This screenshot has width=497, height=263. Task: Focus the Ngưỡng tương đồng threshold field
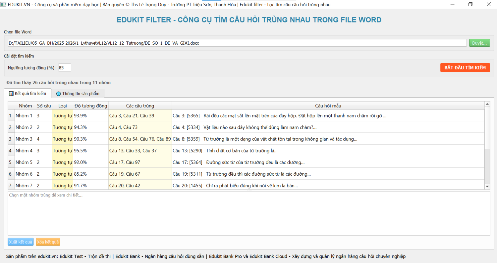64,67
